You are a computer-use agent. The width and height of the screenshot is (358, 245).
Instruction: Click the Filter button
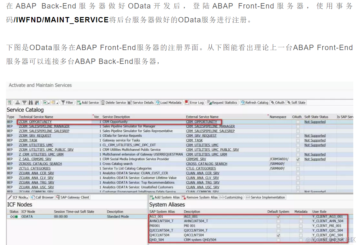point(67,103)
